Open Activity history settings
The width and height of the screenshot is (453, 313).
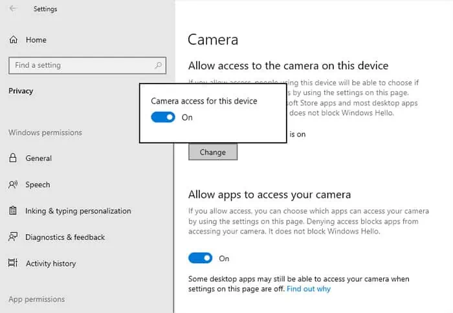click(x=51, y=264)
